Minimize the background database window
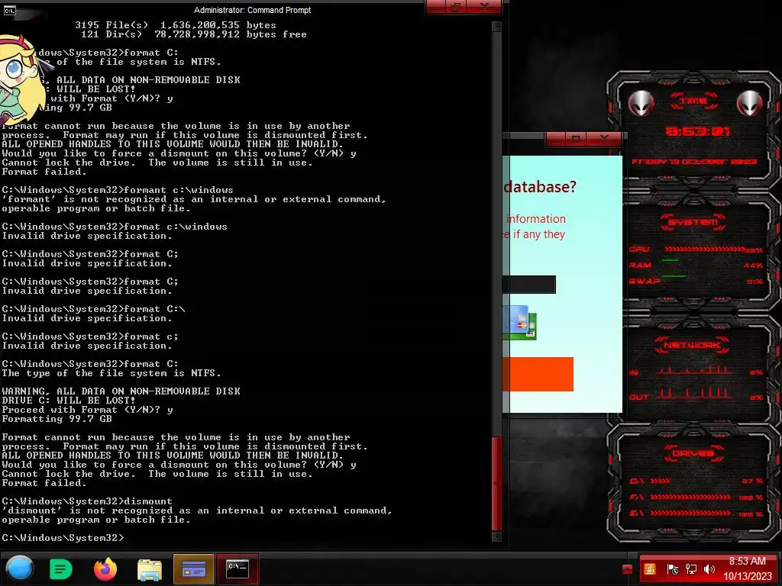Image resolution: width=782 pixels, height=586 pixels. tap(556, 139)
